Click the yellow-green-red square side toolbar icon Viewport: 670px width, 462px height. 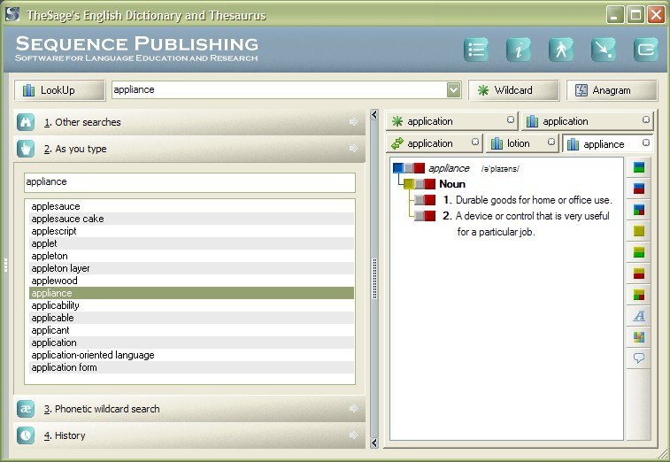pos(639,295)
